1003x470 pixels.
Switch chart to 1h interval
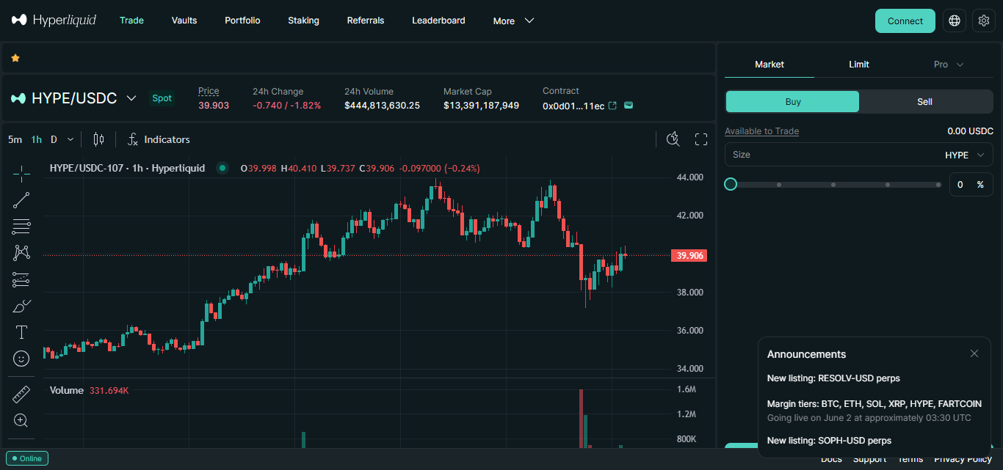click(37, 139)
